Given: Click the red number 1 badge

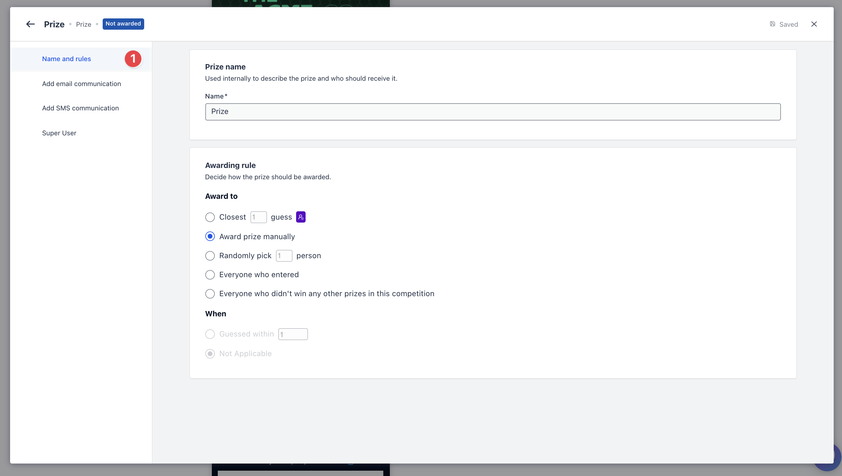Looking at the screenshot, I should click(x=133, y=59).
